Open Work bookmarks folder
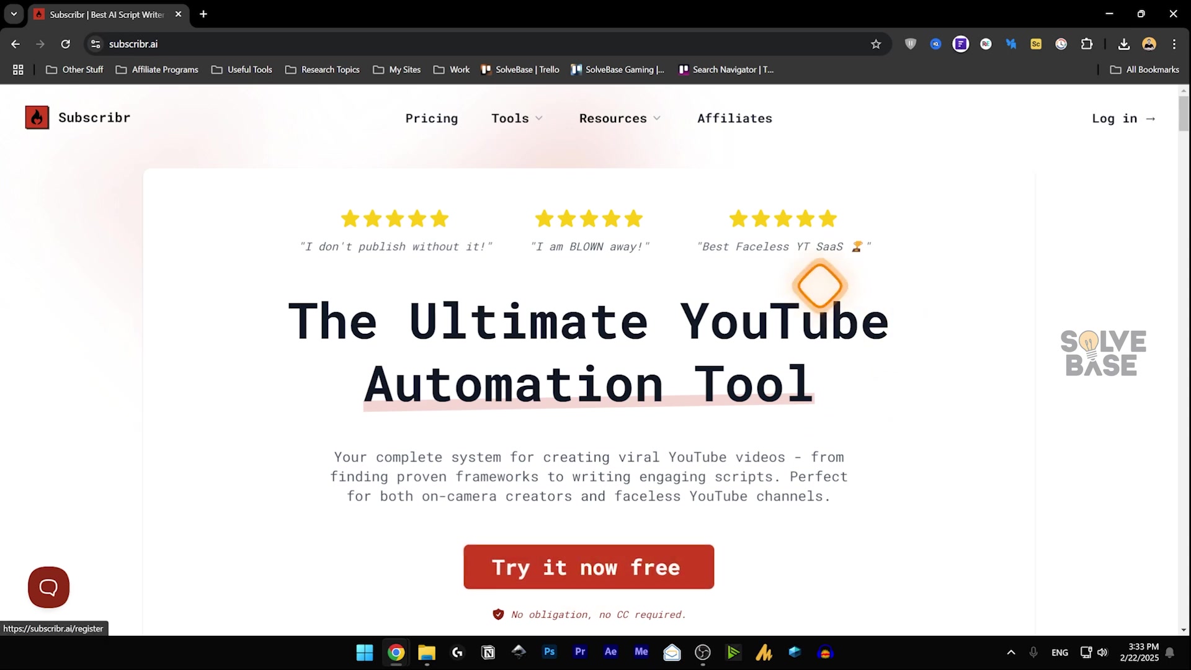The width and height of the screenshot is (1191, 670). pos(452,69)
